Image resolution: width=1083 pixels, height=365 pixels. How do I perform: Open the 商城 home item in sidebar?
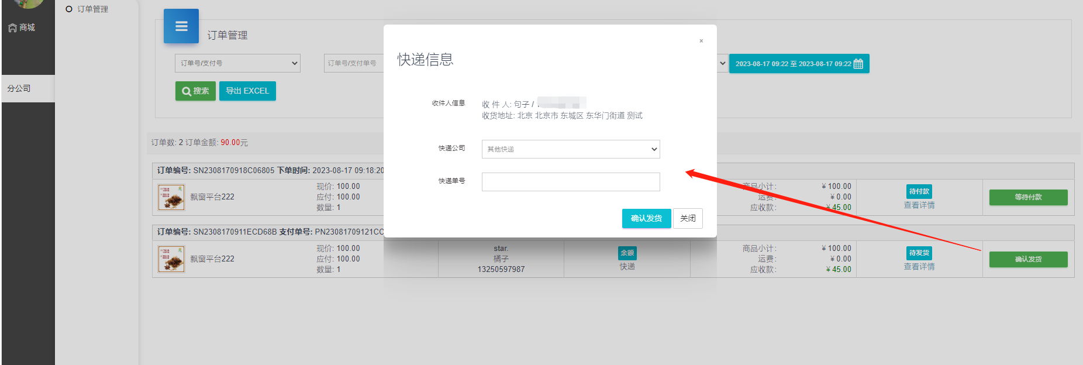pyautogui.click(x=22, y=27)
